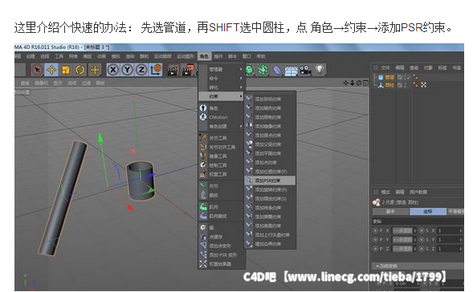
Task: Switch to the 坐标 attributes tab
Action: click(x=428, y=212)
